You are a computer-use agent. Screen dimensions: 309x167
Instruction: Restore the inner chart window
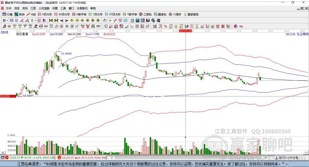[x=302, y=8]
